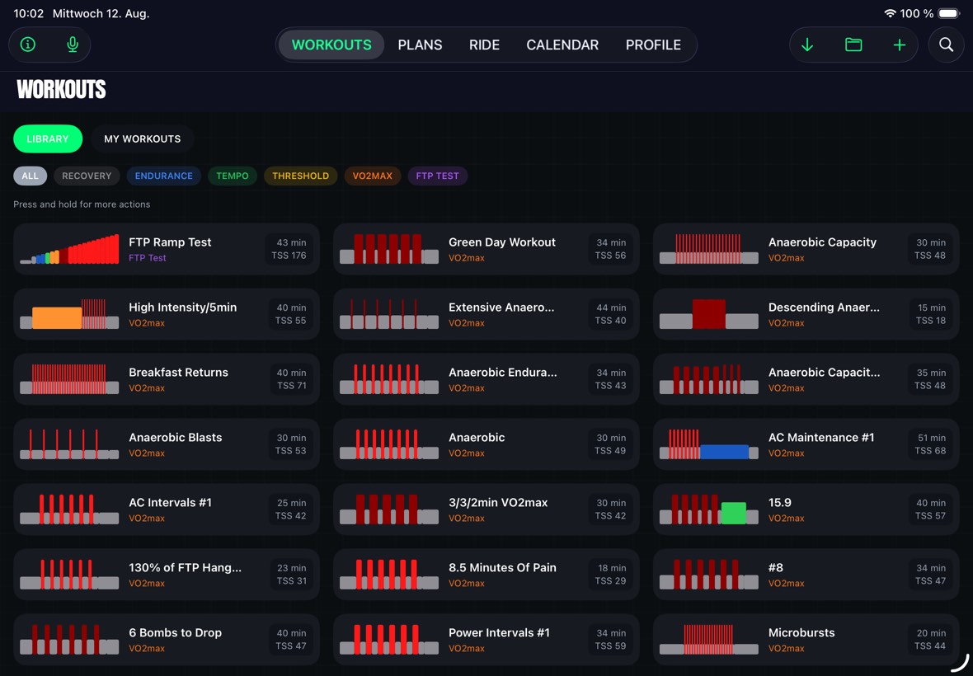This screenshot has height=676, width=973.
Task: Select the LIBRARY button
Action: pyautogui.click(x=48, y=139)
